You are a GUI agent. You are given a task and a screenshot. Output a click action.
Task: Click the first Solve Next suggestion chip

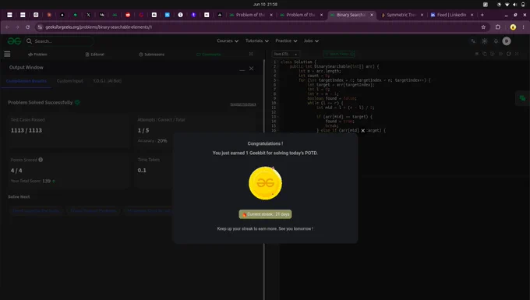(x=36, y=211)
